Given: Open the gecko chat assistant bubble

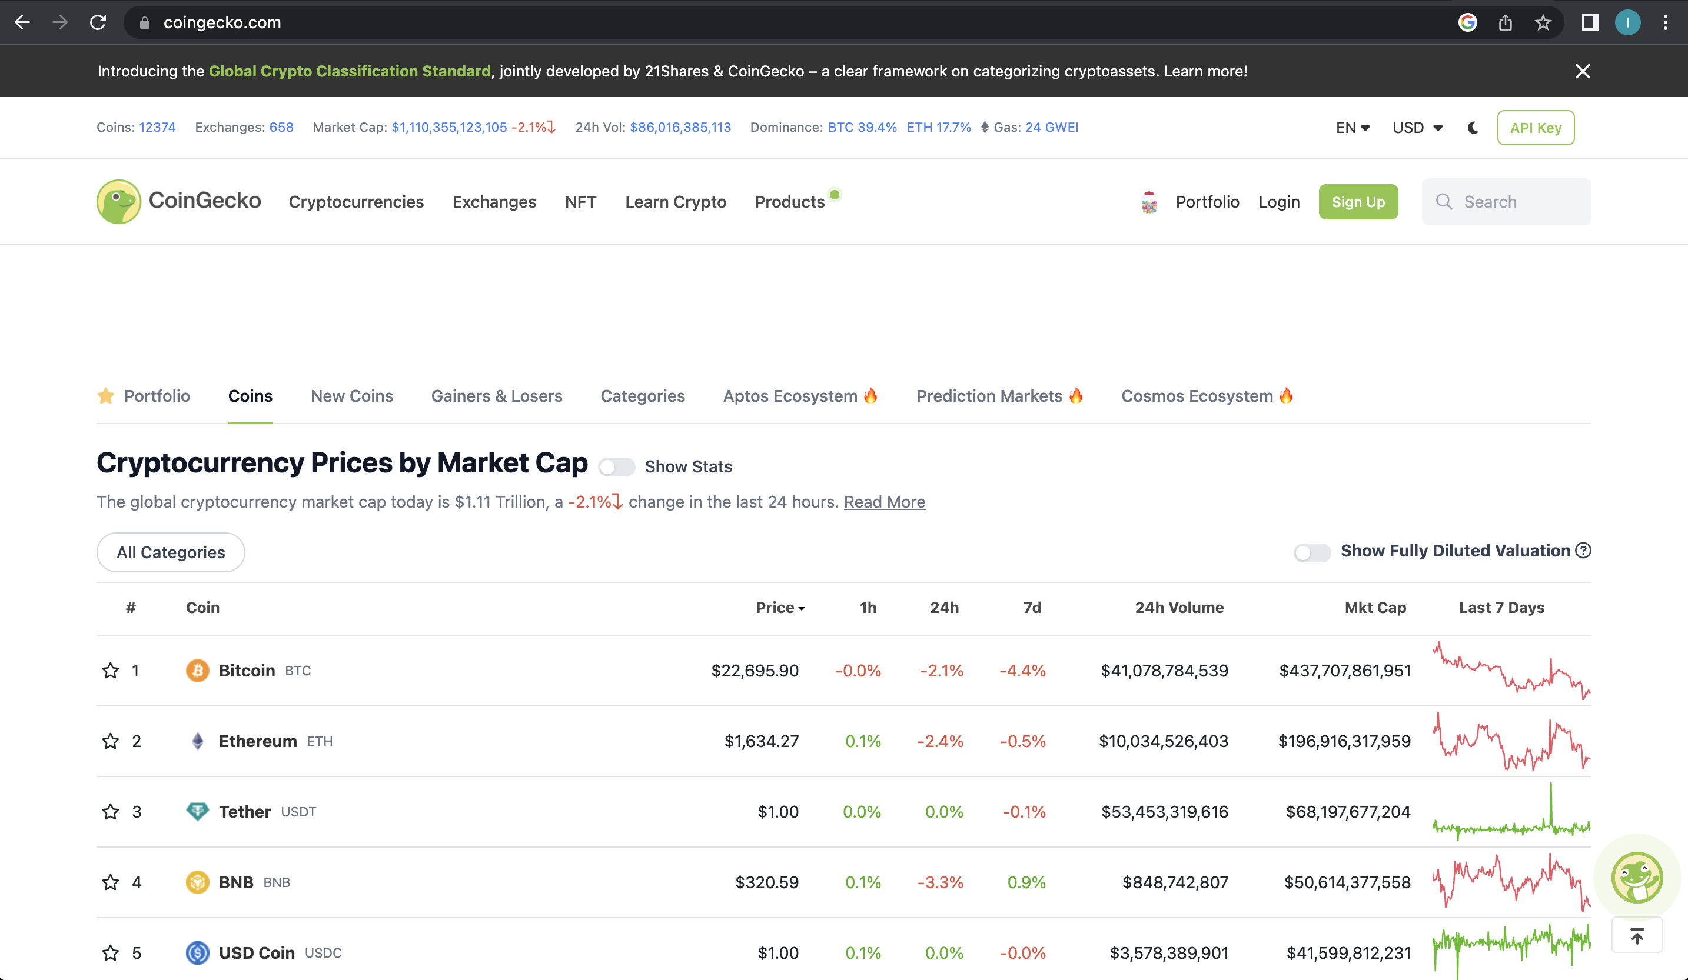Looking at the screenshot, I should (1636, 877).
